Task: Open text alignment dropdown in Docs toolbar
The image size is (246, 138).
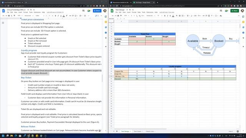Action: pyautogui.click(x=81, y=16)
